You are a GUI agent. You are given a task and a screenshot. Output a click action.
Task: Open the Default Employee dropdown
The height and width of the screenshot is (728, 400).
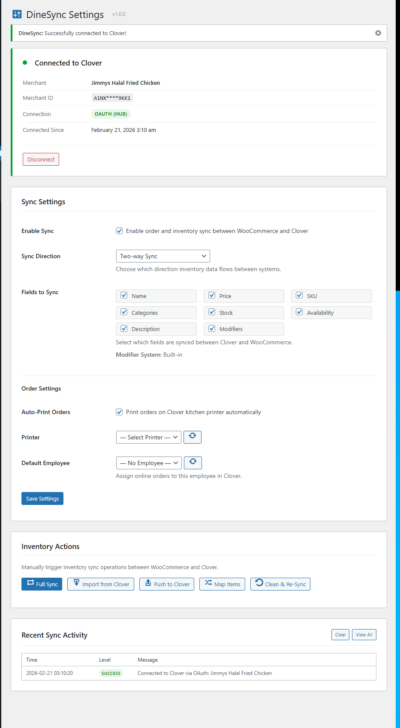pyautogui.click(x=149, y=463)
